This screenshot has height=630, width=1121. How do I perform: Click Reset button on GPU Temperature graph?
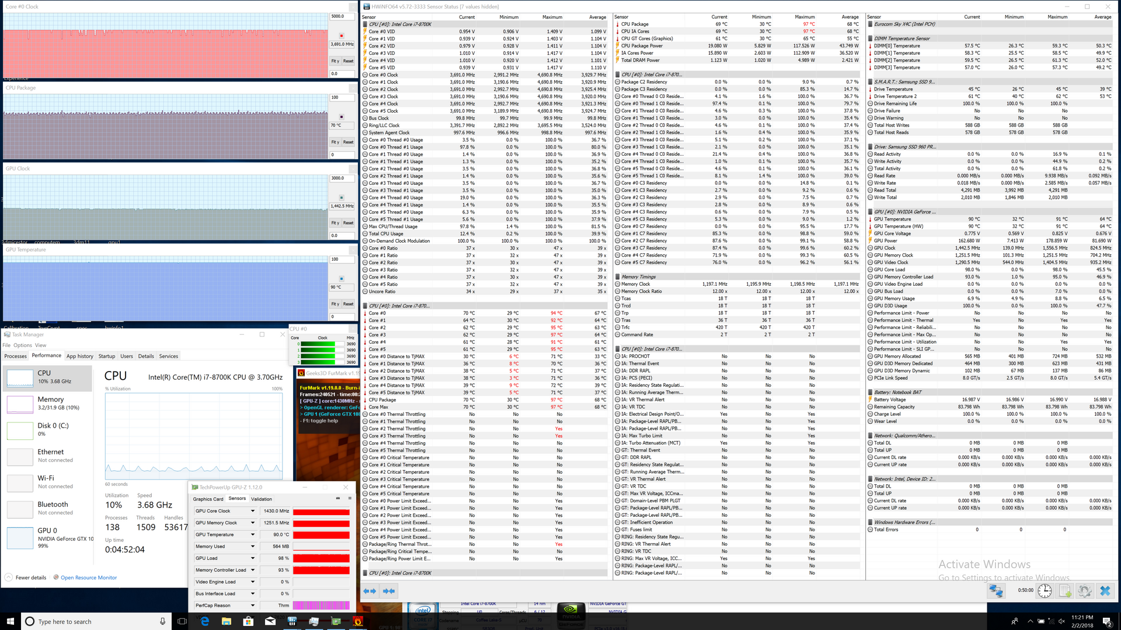(348, 304)
